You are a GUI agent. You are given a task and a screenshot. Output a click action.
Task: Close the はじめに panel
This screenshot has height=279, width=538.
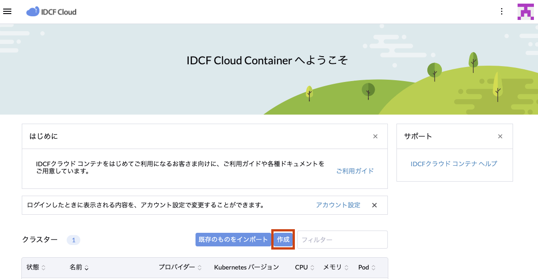(x=375, y=136)
